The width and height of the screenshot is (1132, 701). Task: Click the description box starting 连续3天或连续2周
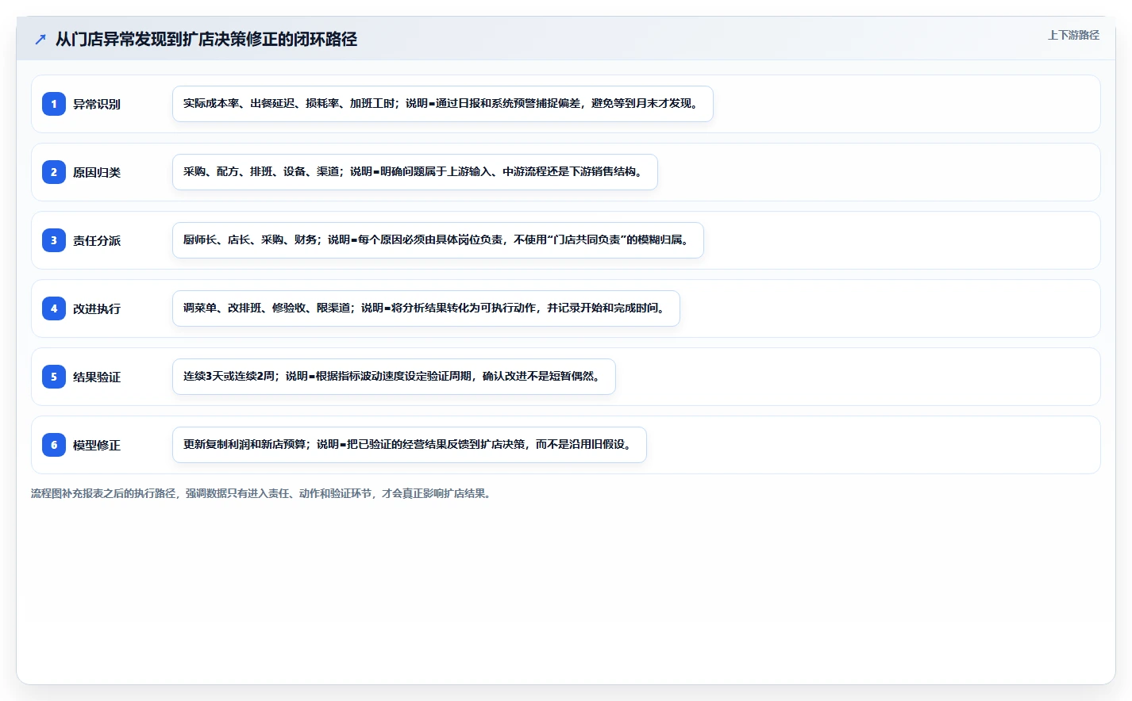tap(394, 377)
